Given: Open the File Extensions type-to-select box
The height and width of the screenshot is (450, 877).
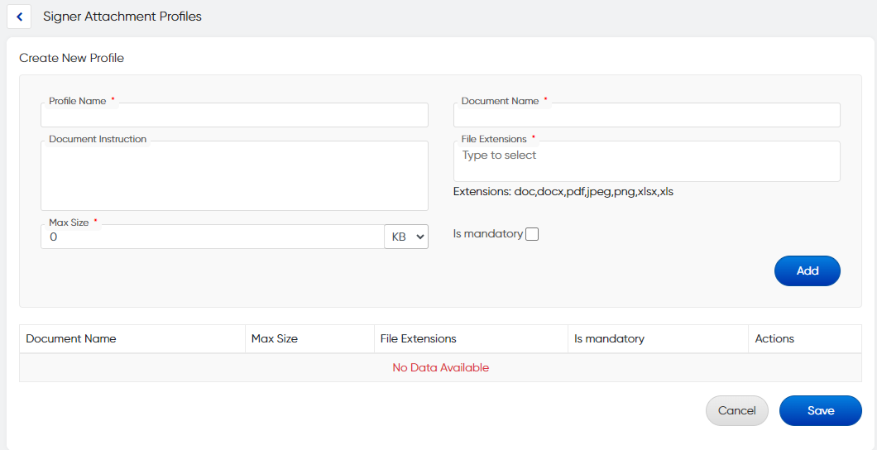Looking at the screenshot, I should point(646,160).
